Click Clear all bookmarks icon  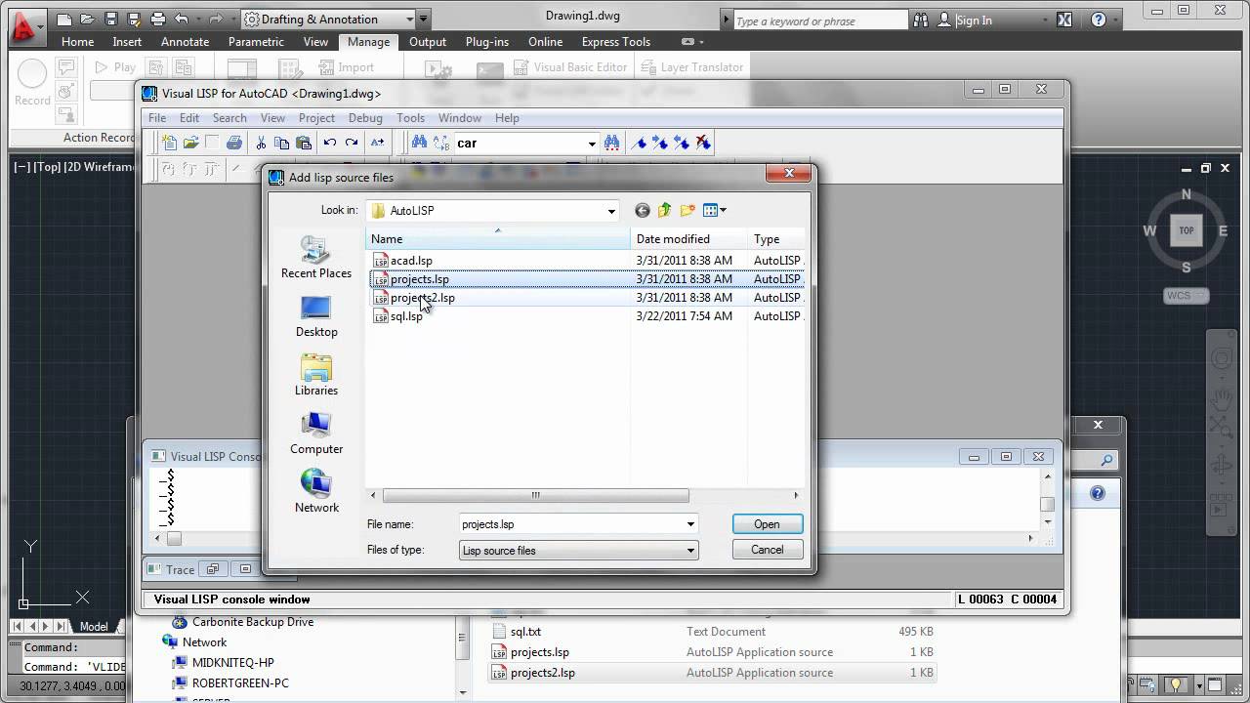coord(703,143)
